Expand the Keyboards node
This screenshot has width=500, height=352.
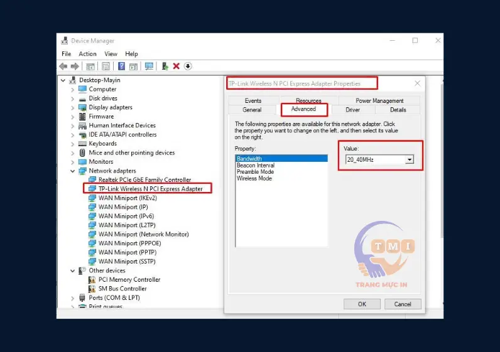pyautogui.click(x=73, y=144)
